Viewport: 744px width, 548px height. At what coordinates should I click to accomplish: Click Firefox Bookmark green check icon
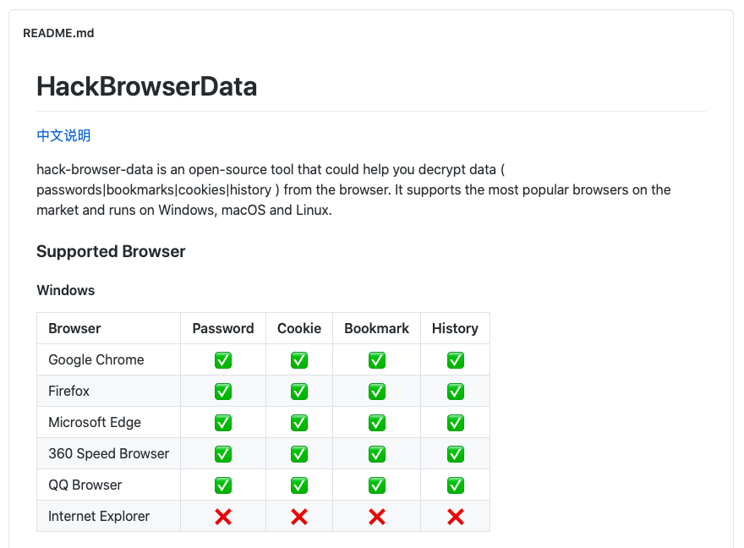(377, 392)
